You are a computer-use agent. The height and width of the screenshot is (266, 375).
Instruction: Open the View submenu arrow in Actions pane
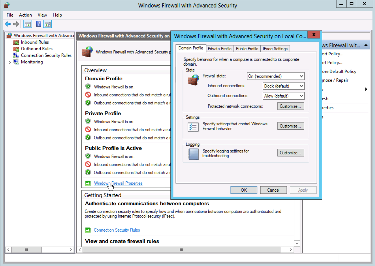click(x=366, y=89)
